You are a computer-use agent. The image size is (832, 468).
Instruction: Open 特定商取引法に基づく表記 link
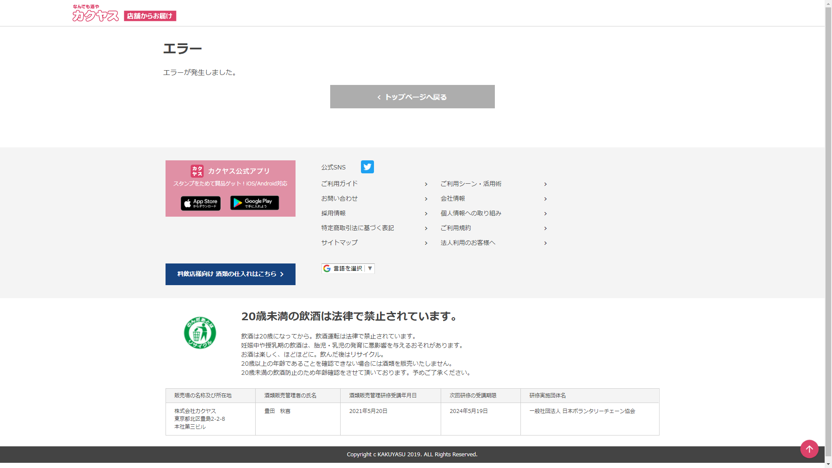[x=357, y=228]
